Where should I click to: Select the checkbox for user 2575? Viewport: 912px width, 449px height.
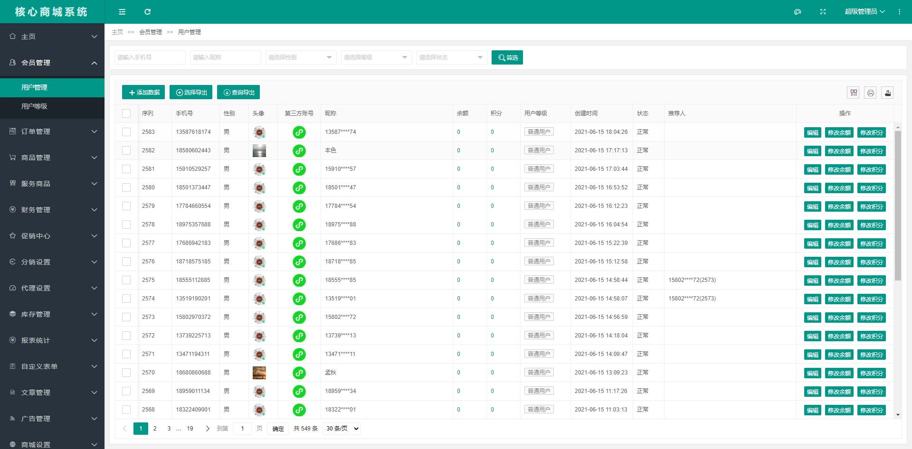point(126,280)
